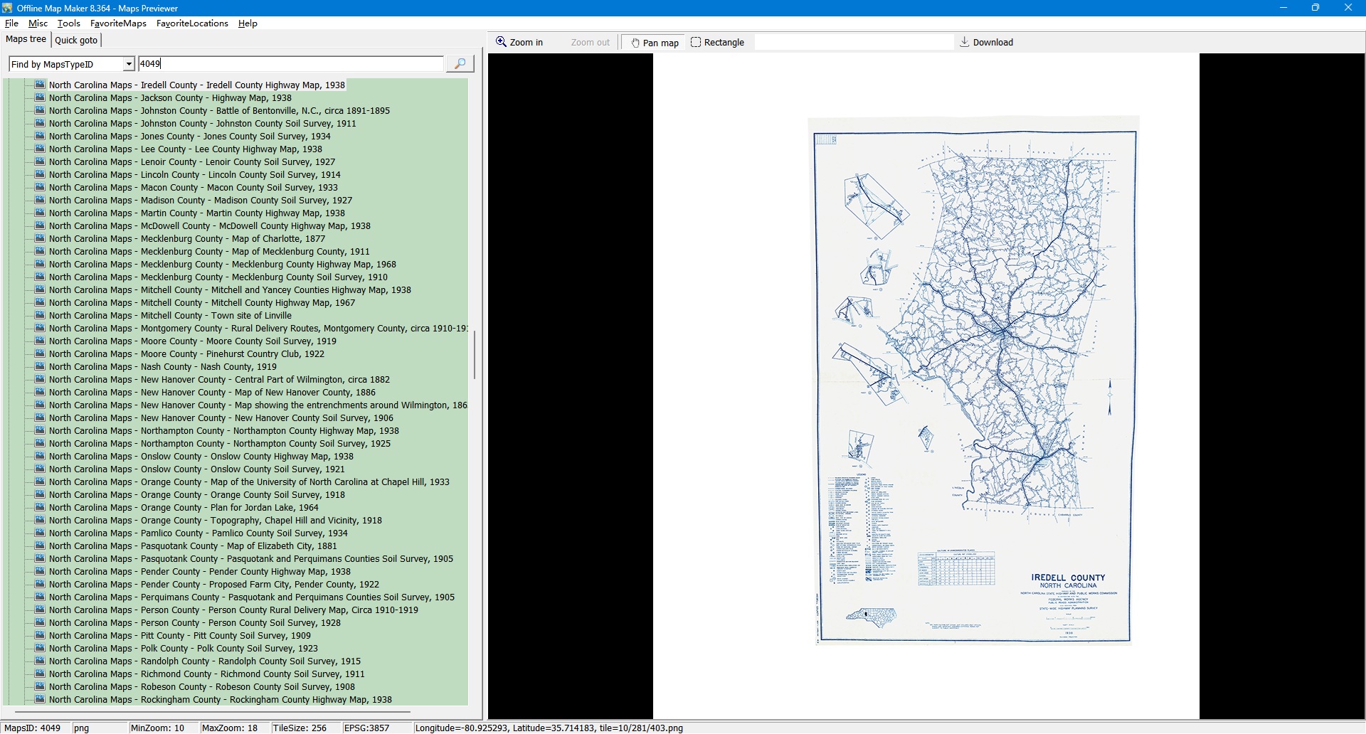Click the magnifier search button
The height and width of the screenshot is (734, 1366).
pos(460,64)
